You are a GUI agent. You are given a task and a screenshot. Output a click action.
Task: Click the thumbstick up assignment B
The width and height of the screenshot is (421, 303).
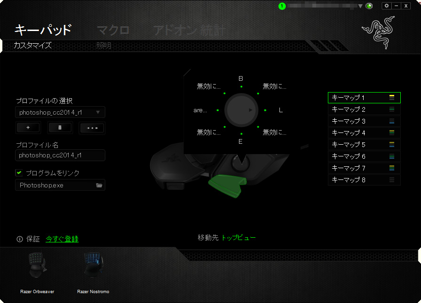coord(241,78)
